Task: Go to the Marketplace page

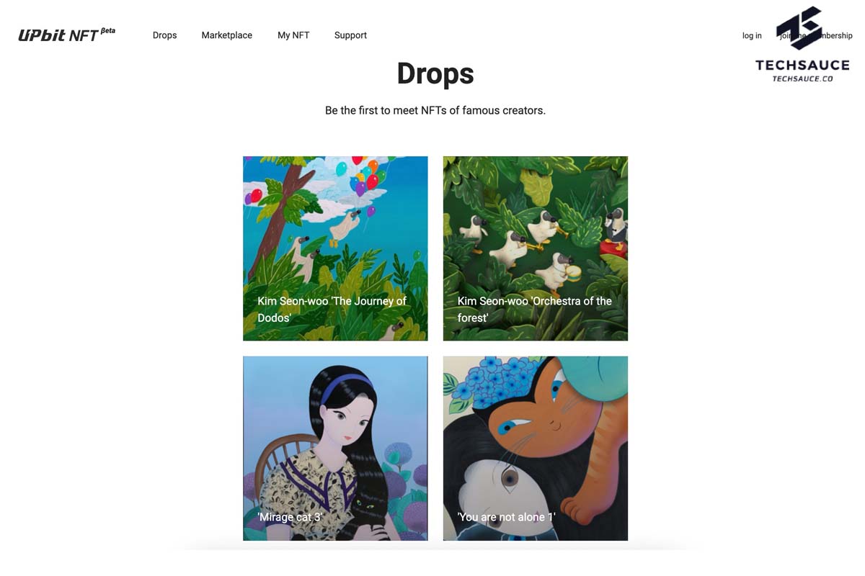Action: click(x=226, y=35)
